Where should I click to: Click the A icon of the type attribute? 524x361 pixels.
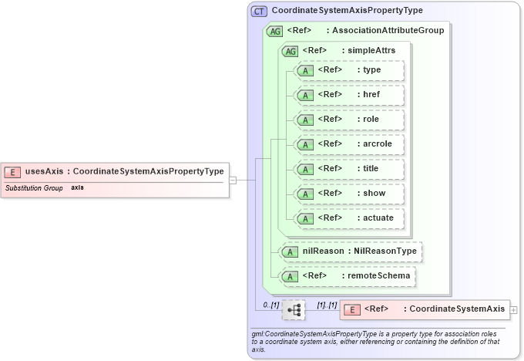tap(305, 71)
